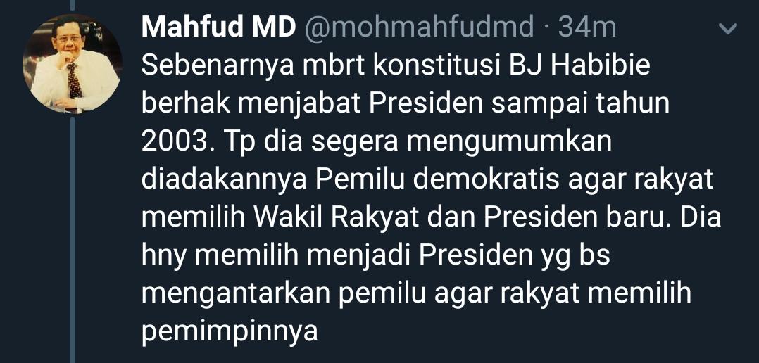Screen dimensions: 759x363
Task: Open the Mahfud MD display name
Action: [x=218, y=27]
